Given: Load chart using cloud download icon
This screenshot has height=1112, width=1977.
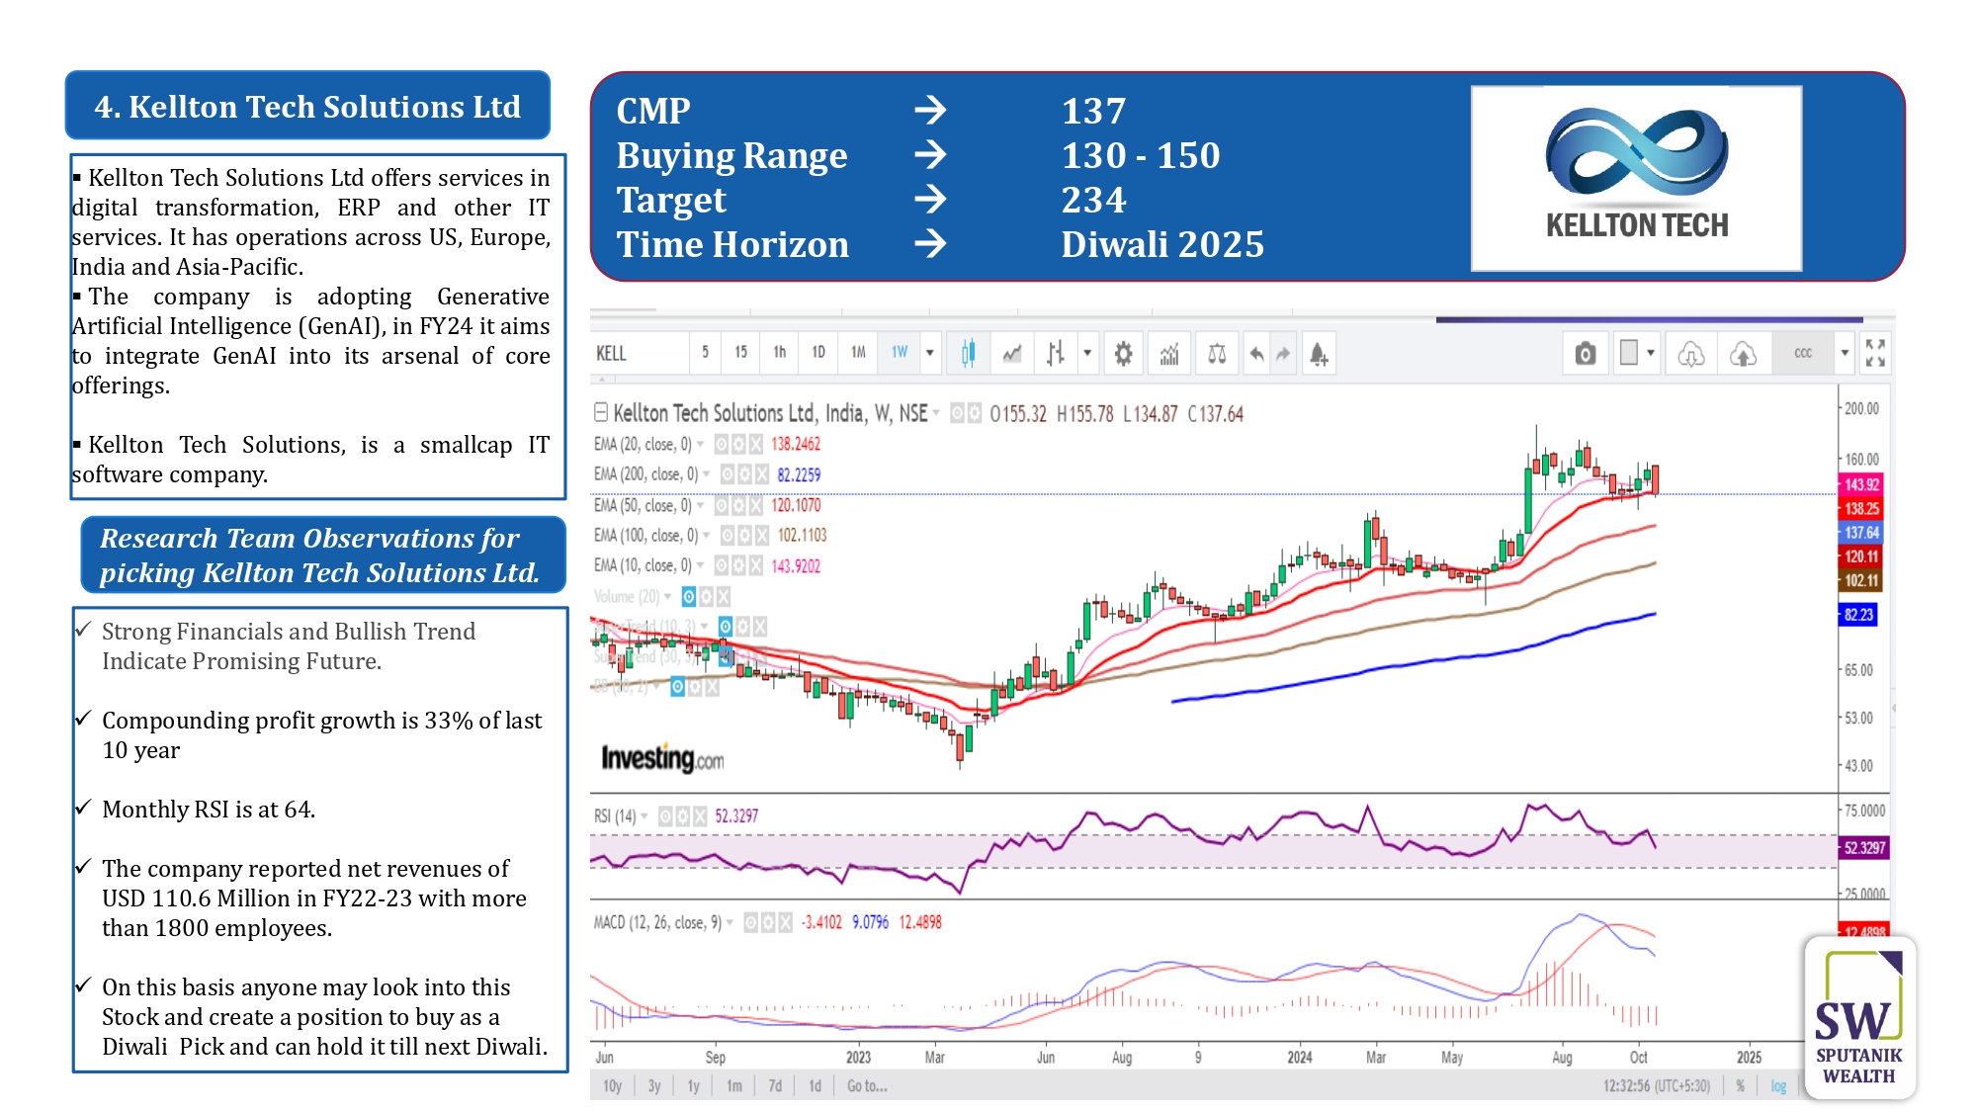Looking at the screenshot, I should click(1691, 353).
